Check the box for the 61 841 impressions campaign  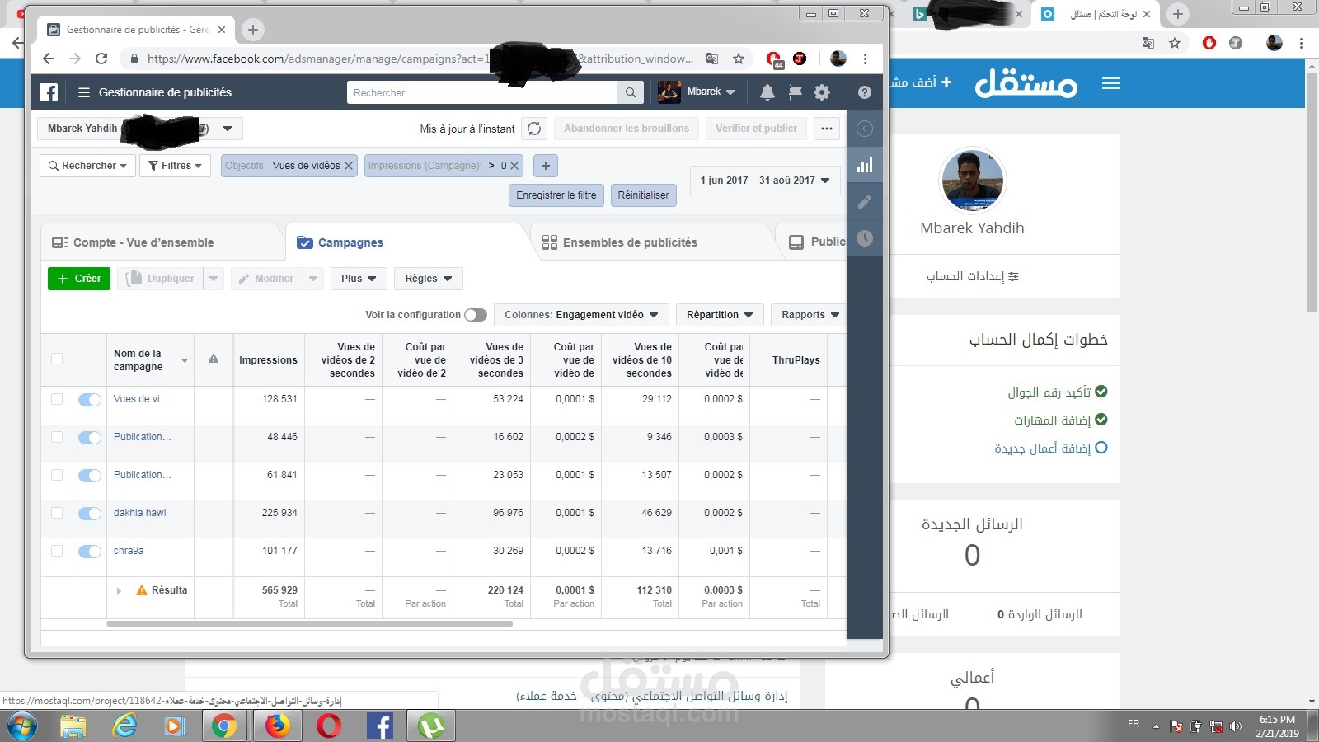coord(57,475)
